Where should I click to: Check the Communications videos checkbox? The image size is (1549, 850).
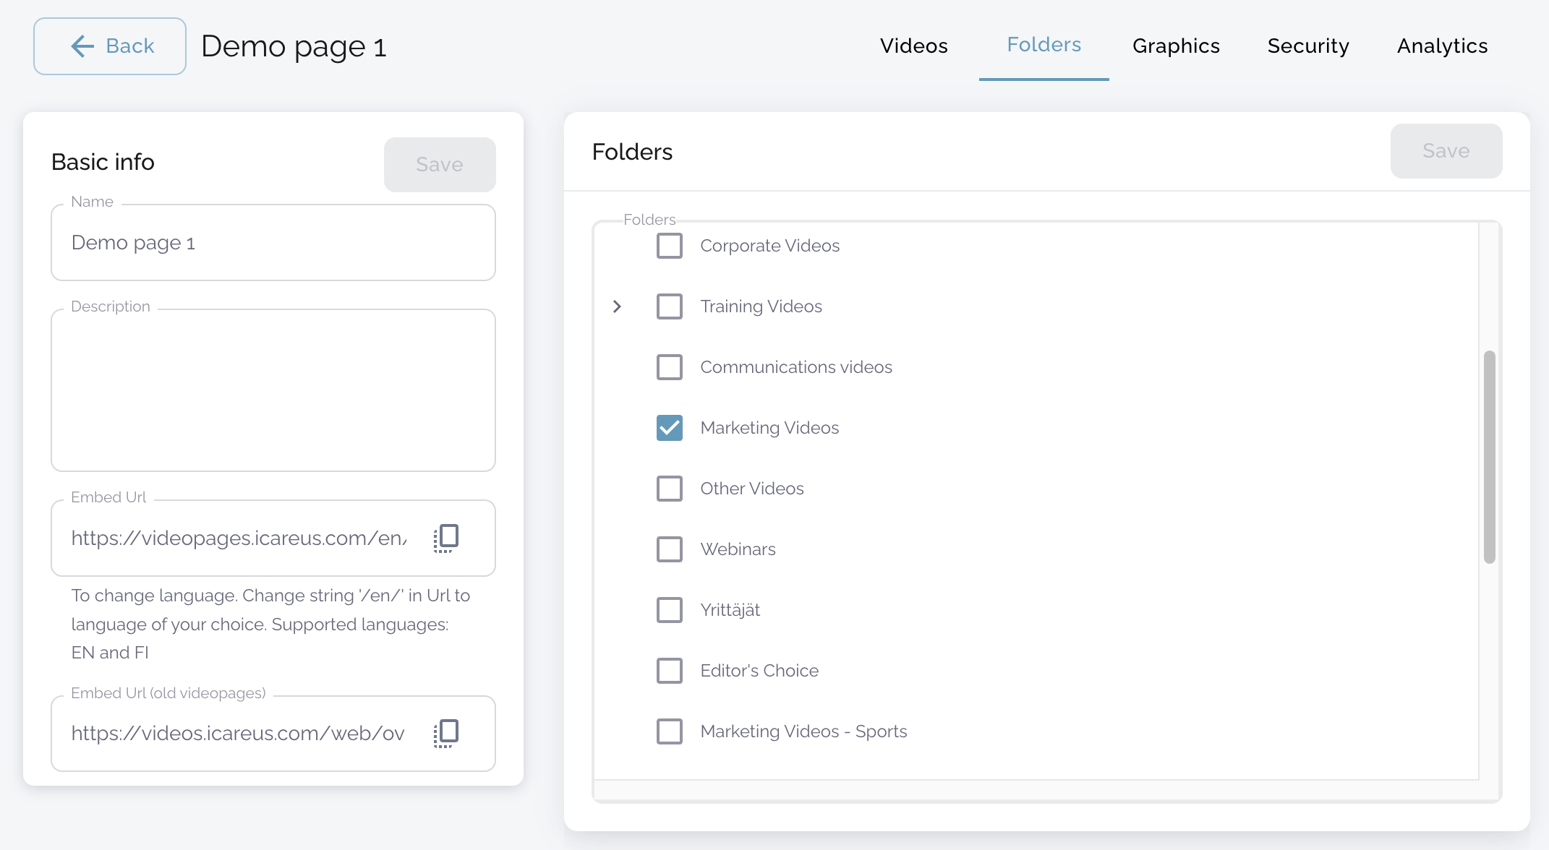tap(670, 367)
